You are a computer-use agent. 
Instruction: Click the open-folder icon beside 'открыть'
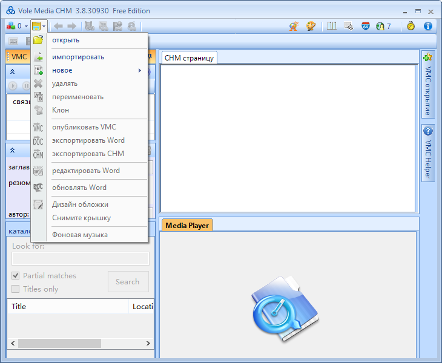coord(38,40)
